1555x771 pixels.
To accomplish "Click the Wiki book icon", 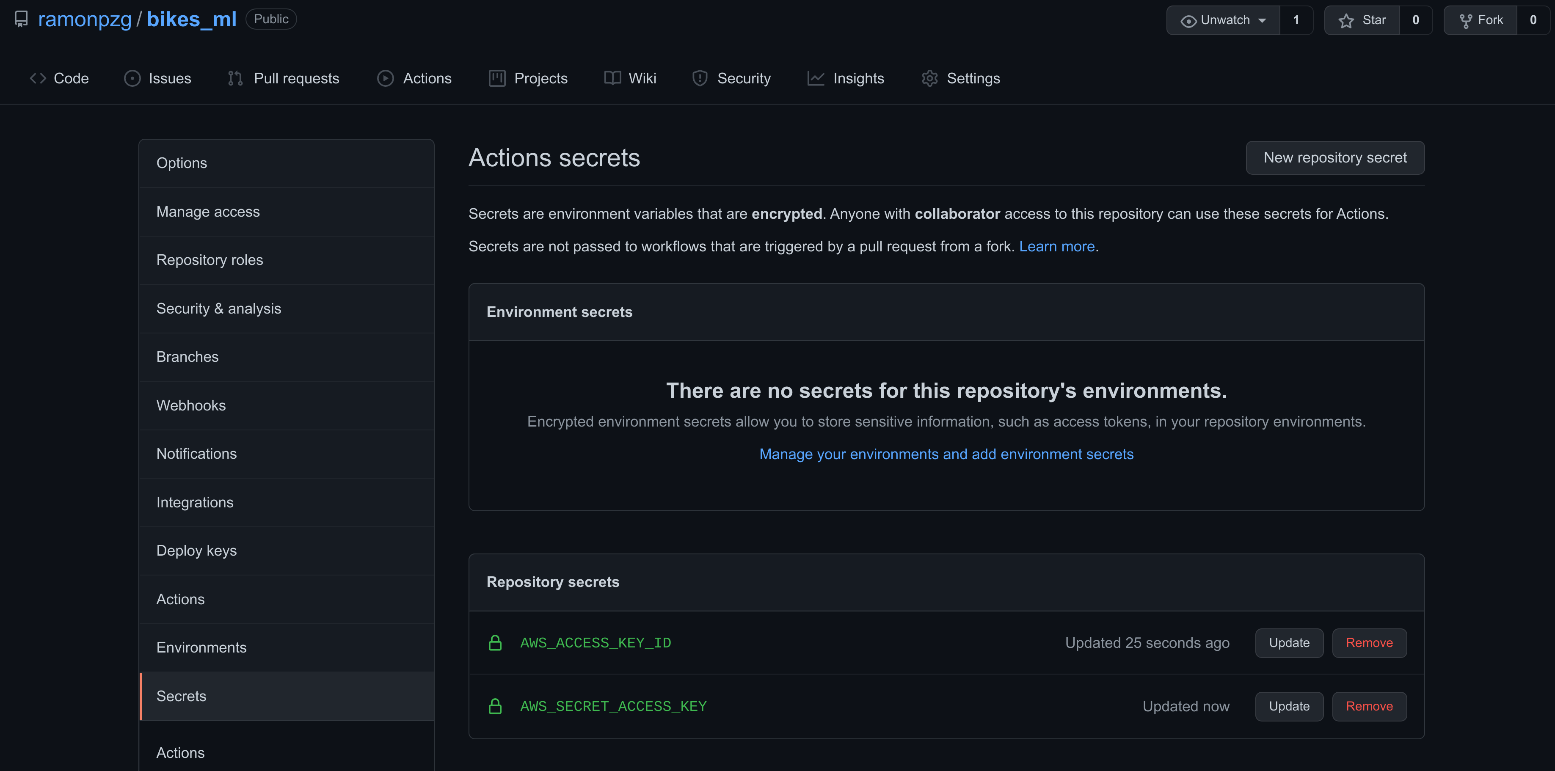I will pyautogui.click(x=612, y=78).
